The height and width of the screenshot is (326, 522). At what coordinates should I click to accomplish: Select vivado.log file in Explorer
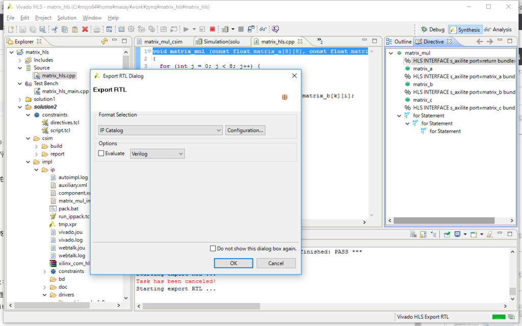pyautogui.click(x=70, y=240)
